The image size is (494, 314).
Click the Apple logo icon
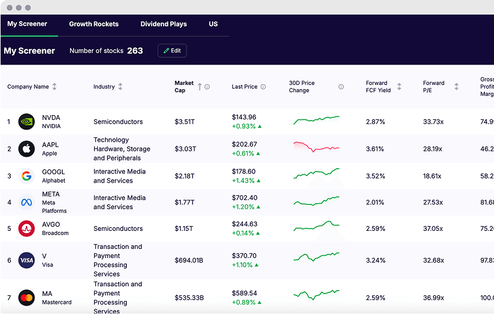click(x=27, y=149)
